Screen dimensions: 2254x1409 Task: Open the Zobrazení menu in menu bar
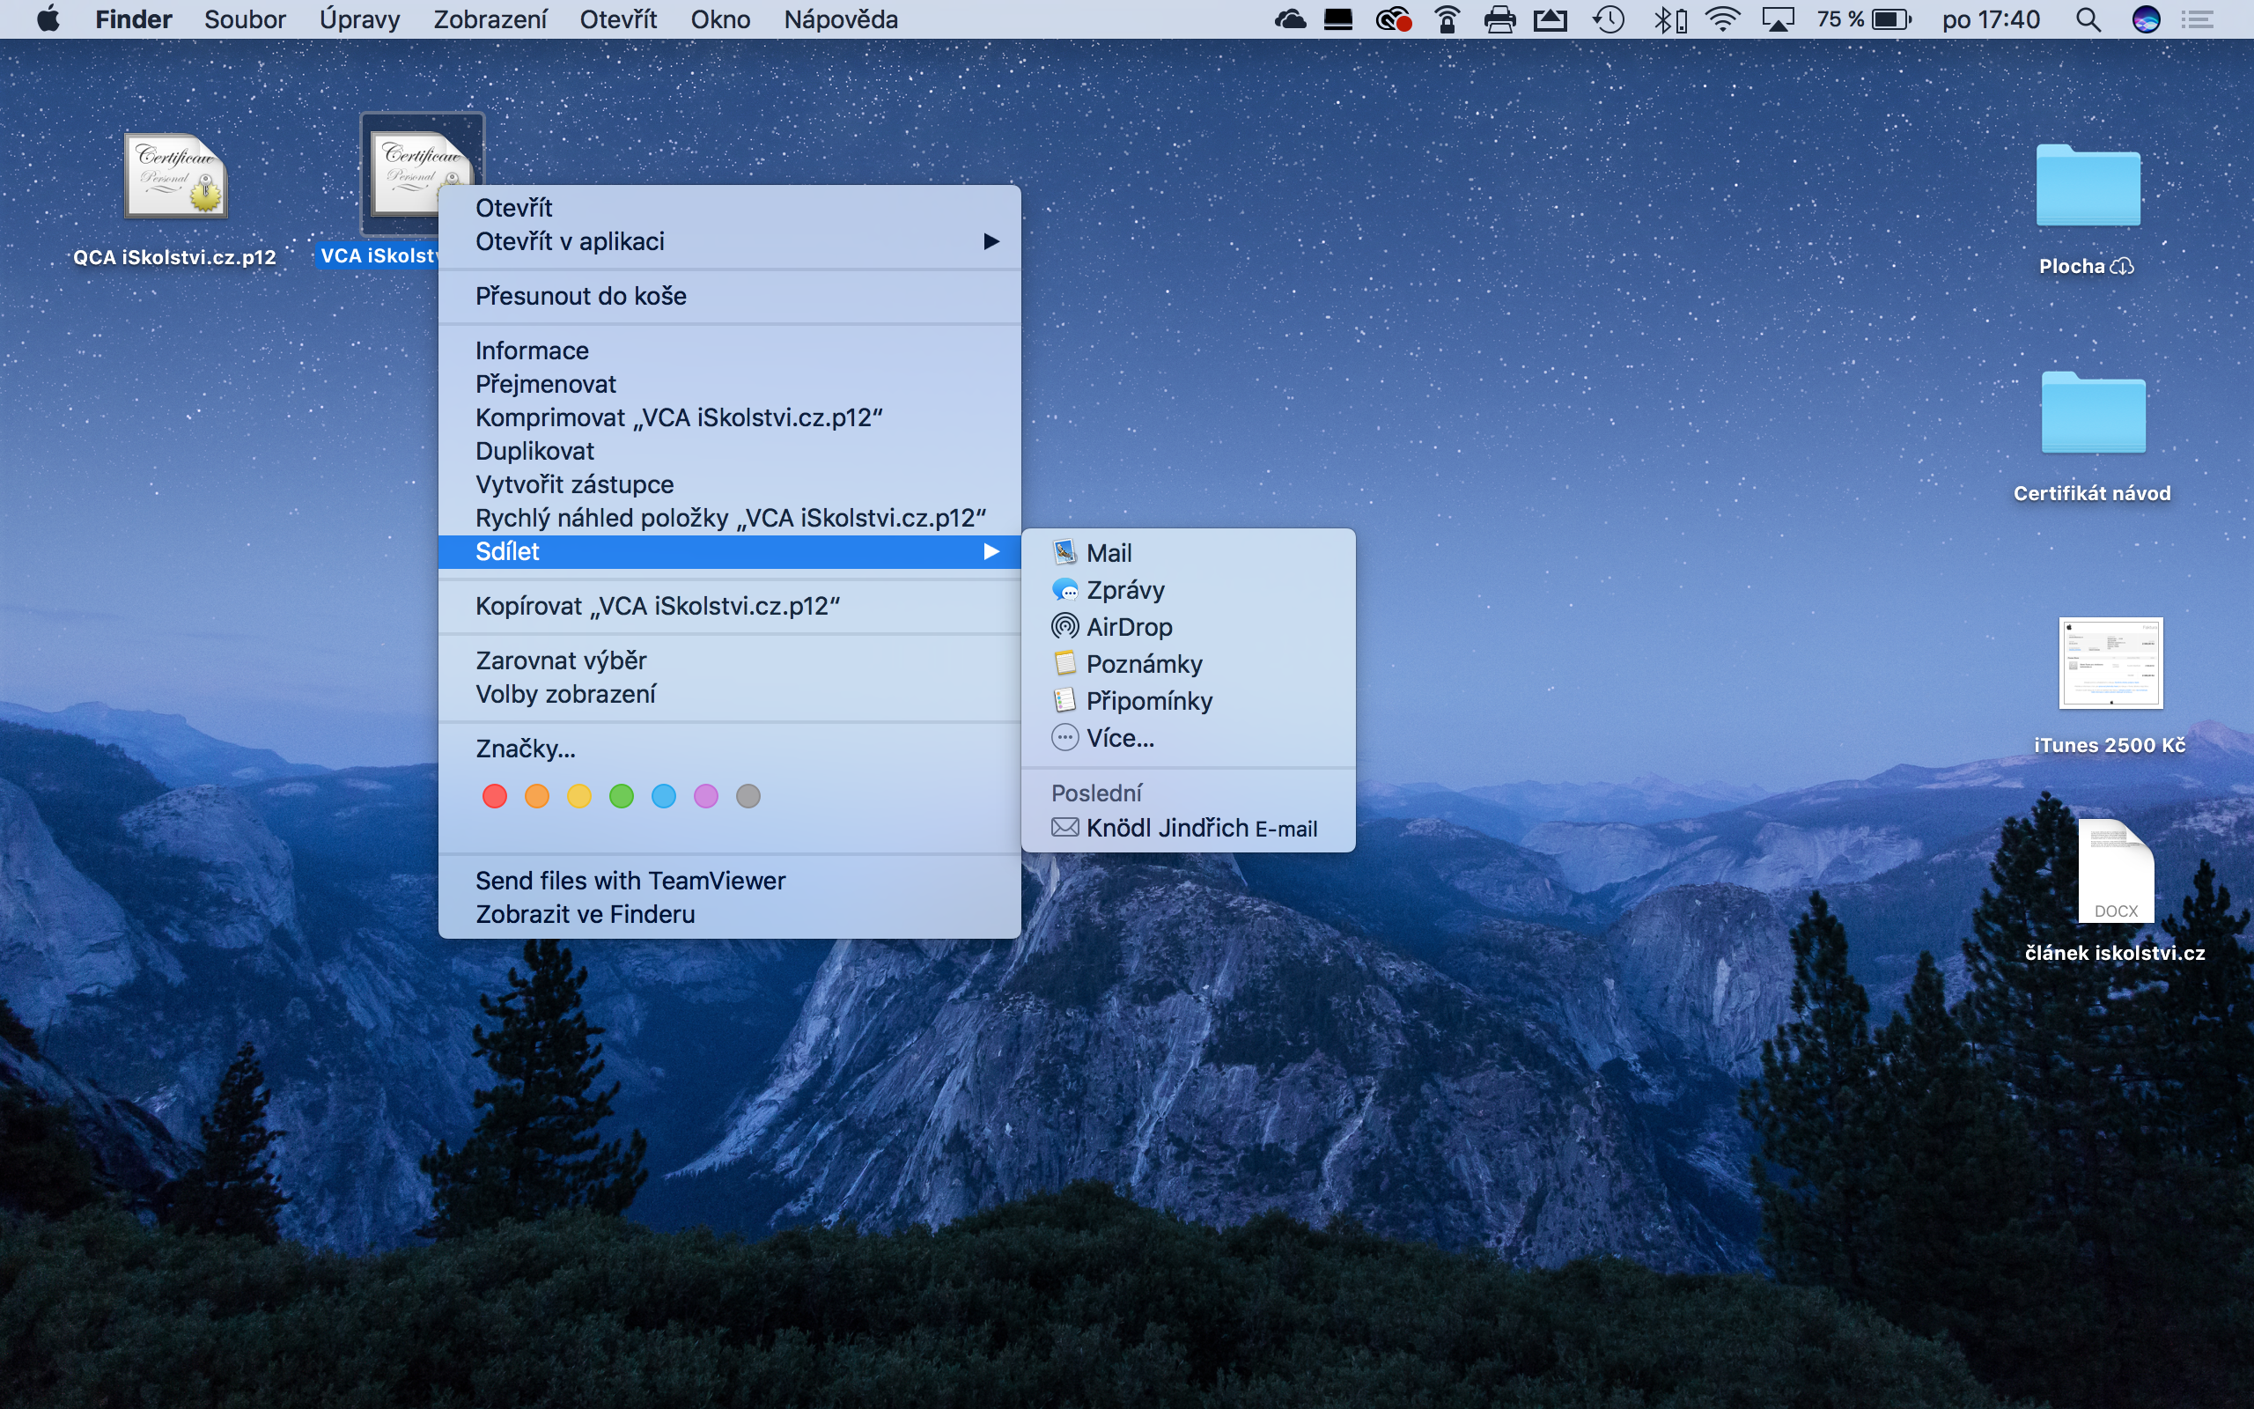point(490,19)
